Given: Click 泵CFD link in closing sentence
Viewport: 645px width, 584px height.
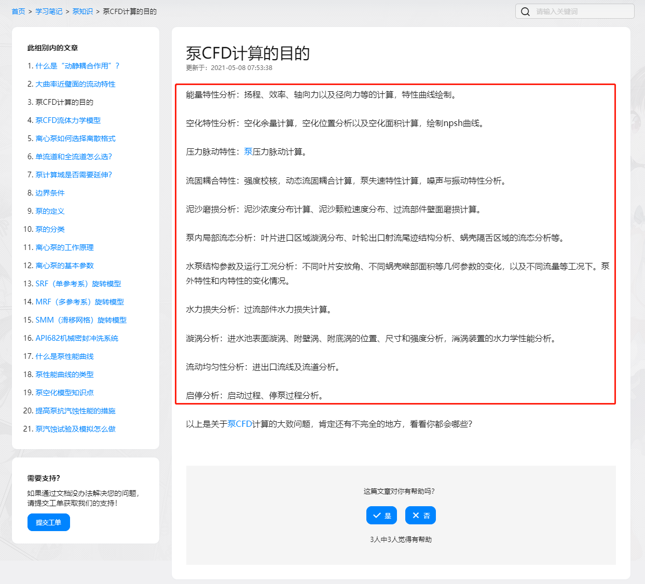Looking at the screenshot, I should 239,424.
